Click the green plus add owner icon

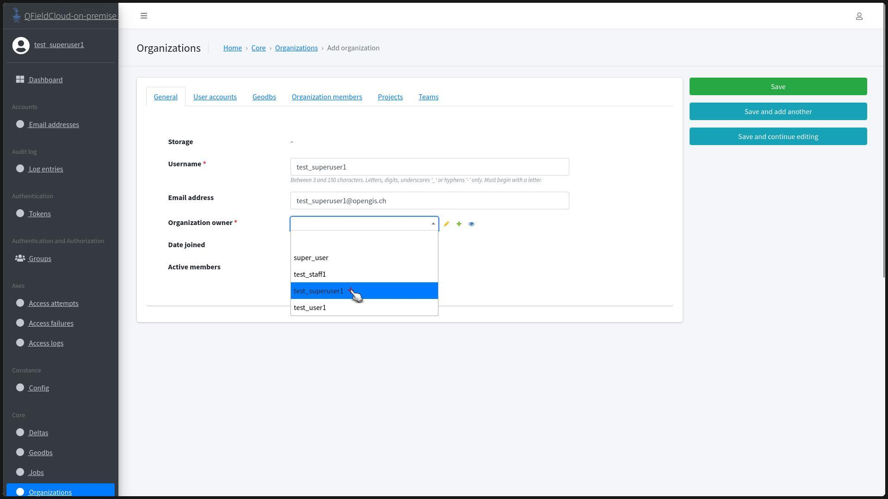tap(459, 224)
